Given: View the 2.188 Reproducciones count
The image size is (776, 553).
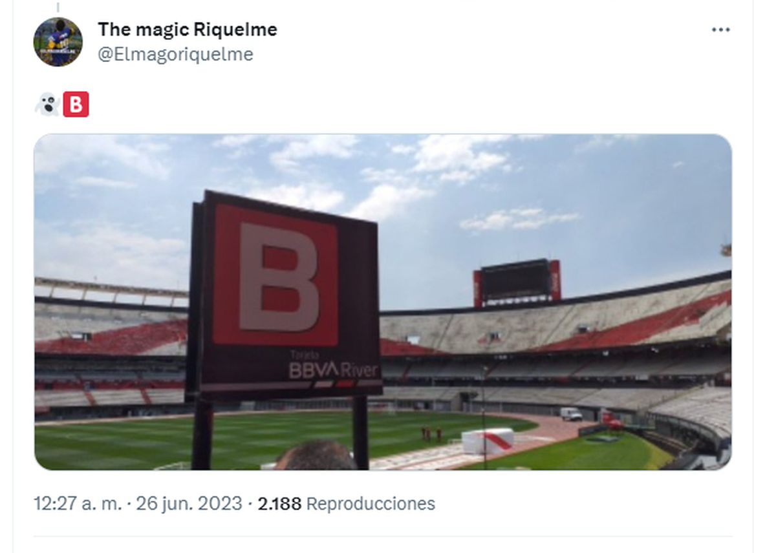Looking at the screenshot, I should click(x=279, y=503).
